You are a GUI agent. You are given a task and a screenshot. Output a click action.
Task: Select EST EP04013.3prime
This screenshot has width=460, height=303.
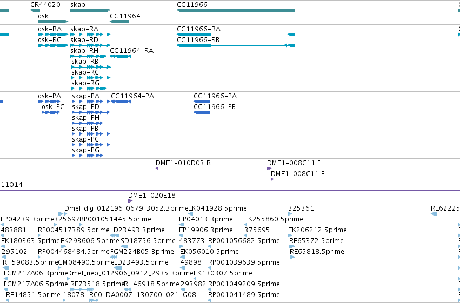tap(181, 225)
